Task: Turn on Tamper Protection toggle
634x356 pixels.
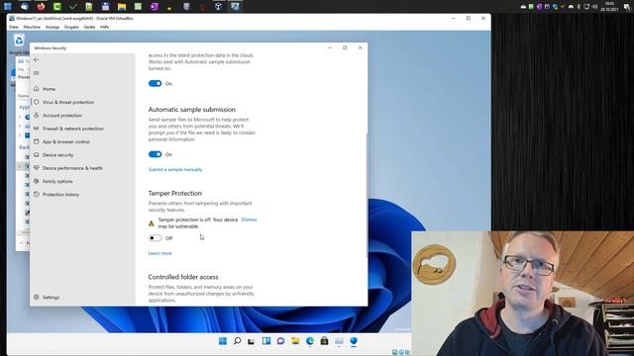Action: coord(155,237)
